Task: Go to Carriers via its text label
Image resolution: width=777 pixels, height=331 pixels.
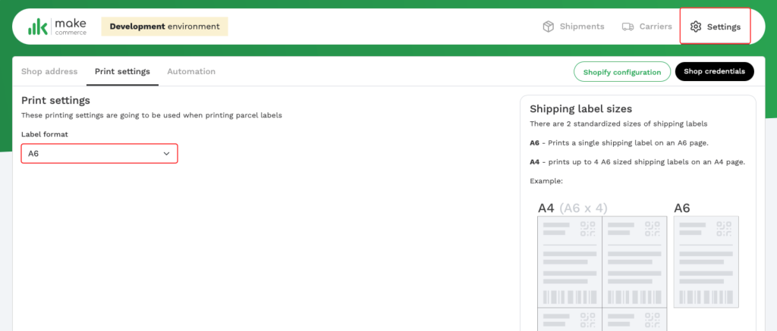Action: [x=656, y=27]
